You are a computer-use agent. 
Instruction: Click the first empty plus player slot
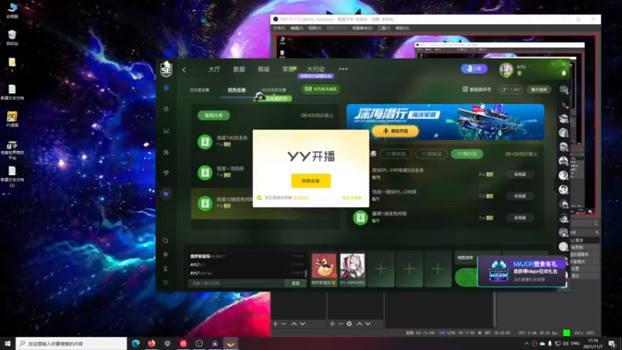point(381,269)
